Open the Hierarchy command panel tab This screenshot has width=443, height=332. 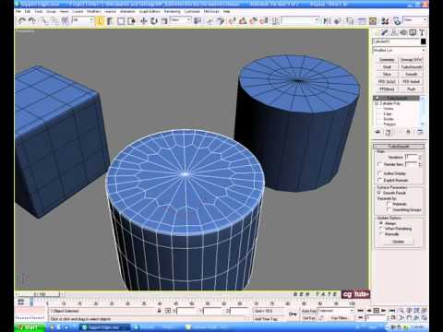(394, 32)
